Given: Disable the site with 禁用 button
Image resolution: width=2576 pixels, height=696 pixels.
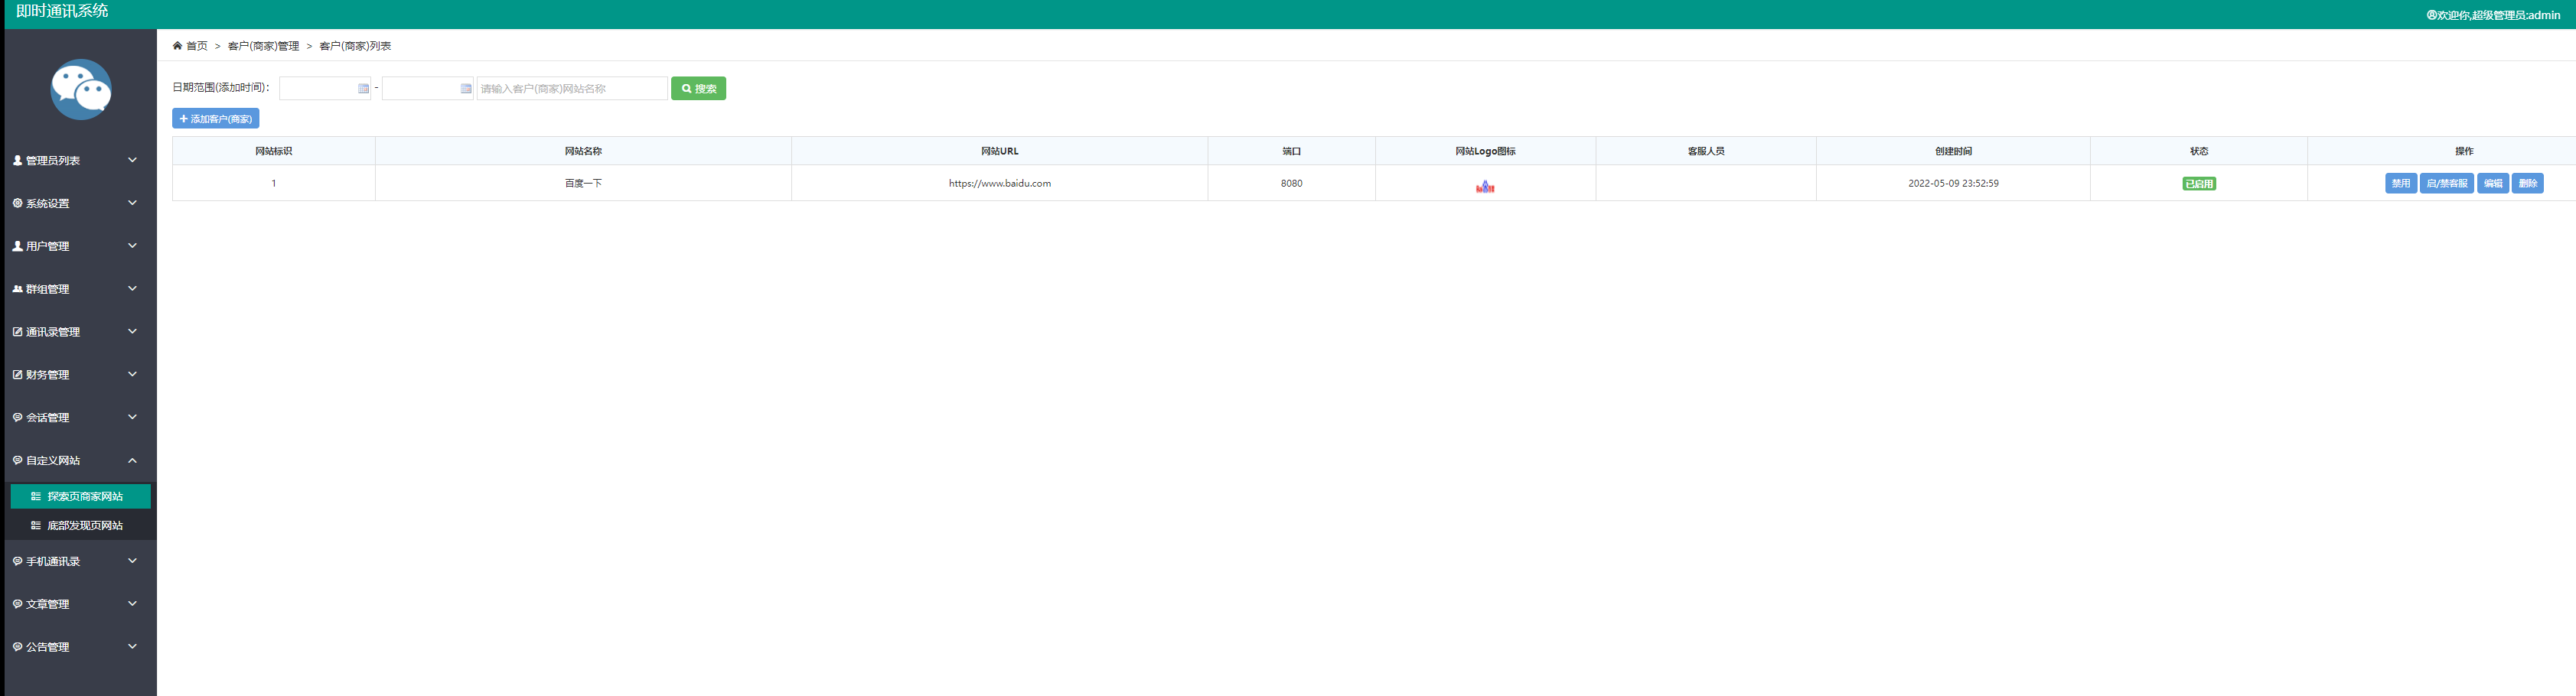Looking at the screenshot, I should 2400,184.
